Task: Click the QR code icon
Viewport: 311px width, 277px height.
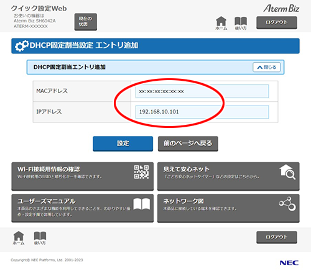Action: click(141, 172)
